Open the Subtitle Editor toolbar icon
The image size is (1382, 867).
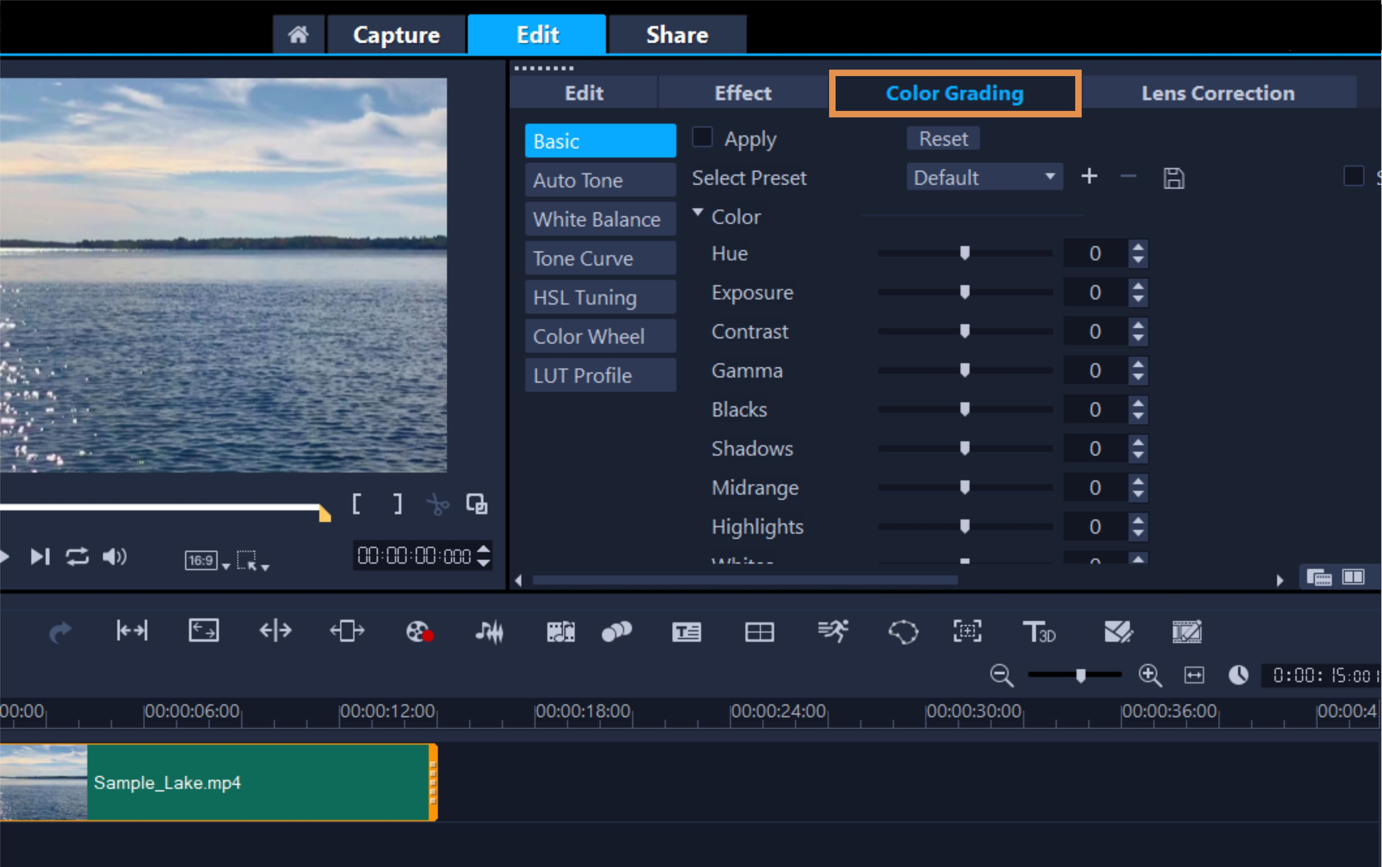click(x=686, y=632)
